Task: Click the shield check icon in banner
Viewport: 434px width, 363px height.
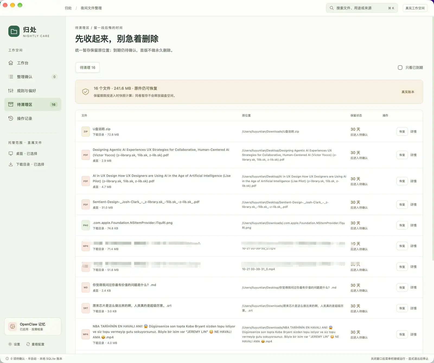Action: [85, 92]
